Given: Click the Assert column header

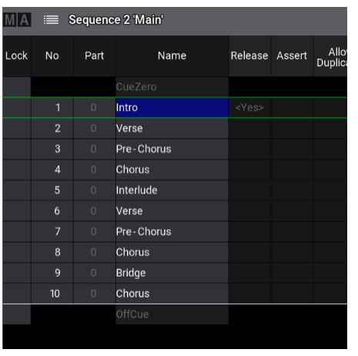Looking at the screenshot, I should [292, 55].
